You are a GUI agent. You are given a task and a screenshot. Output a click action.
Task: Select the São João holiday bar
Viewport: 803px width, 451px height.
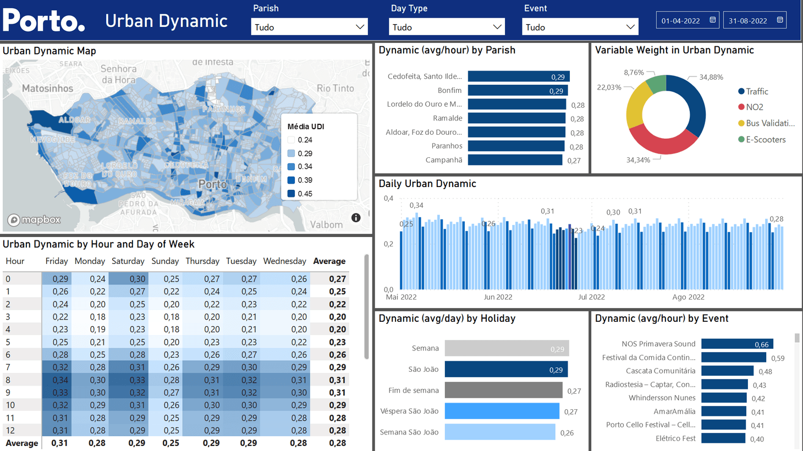pos(505,370)
